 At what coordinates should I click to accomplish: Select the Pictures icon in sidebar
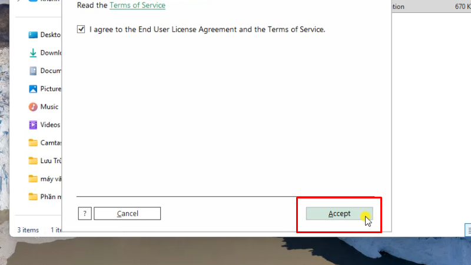click(x=33, y=89)
